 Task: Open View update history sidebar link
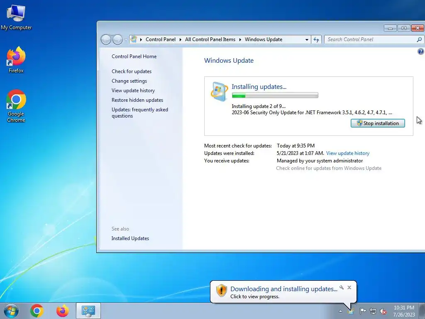[133, 90]
